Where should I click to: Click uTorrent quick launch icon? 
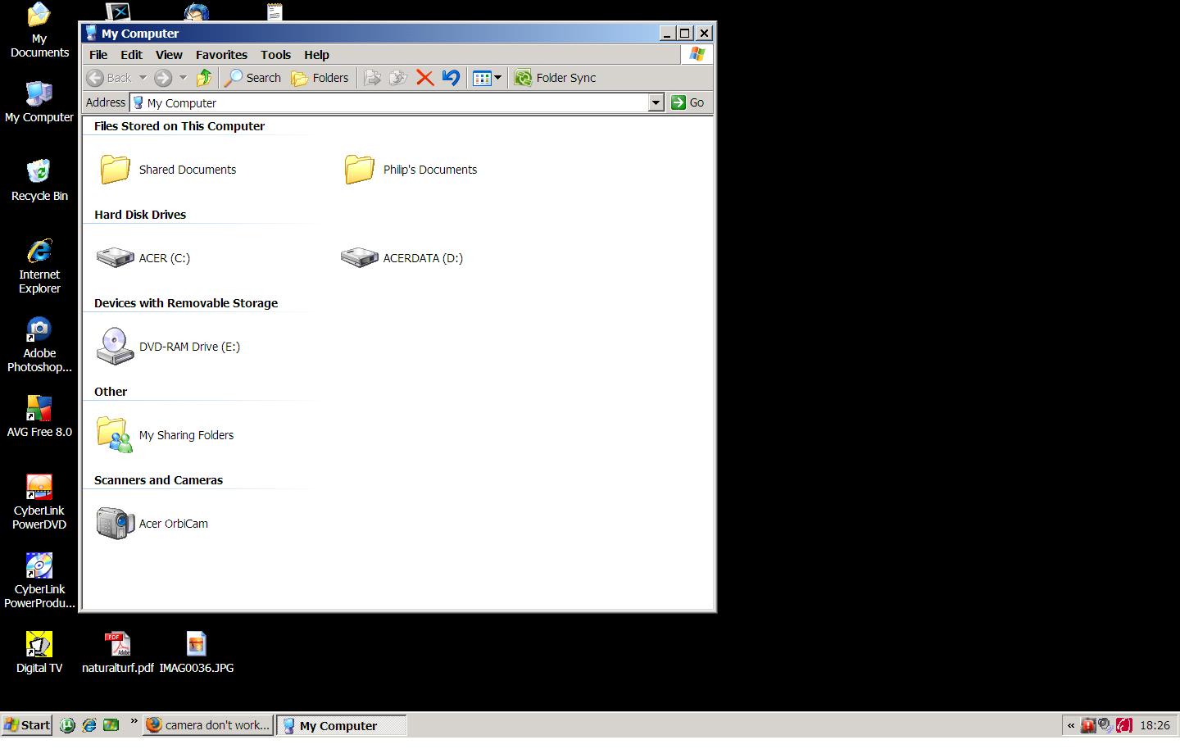68,725
